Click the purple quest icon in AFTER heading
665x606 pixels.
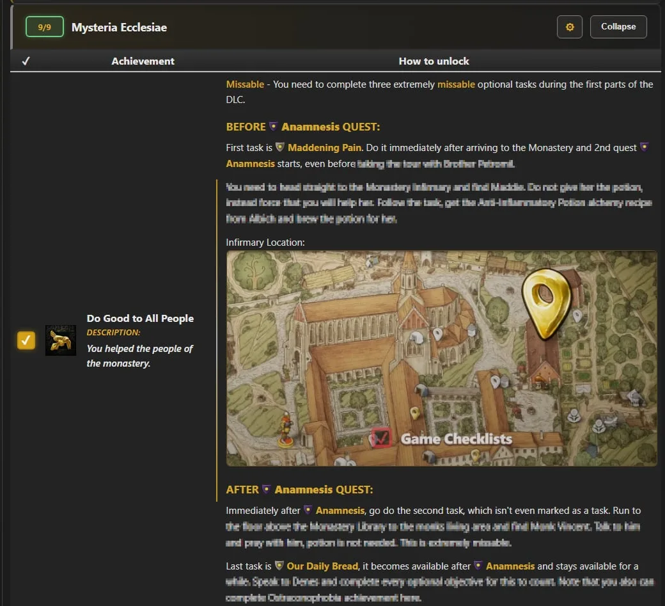click(x=267, y=489)
